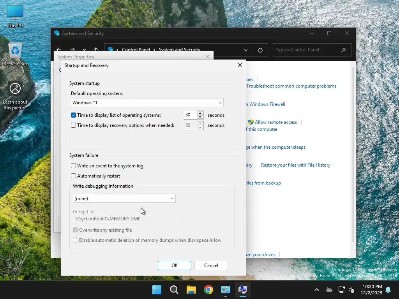Open notification bell icon

coord(388,290)
